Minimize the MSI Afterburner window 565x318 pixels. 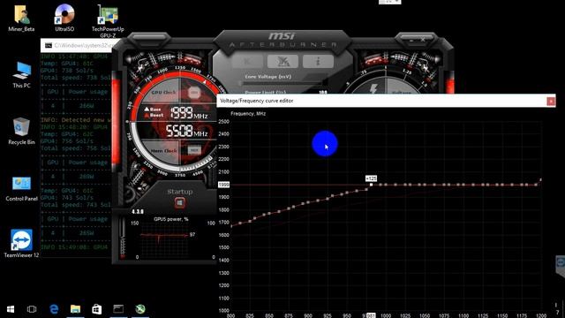[411, 41]
